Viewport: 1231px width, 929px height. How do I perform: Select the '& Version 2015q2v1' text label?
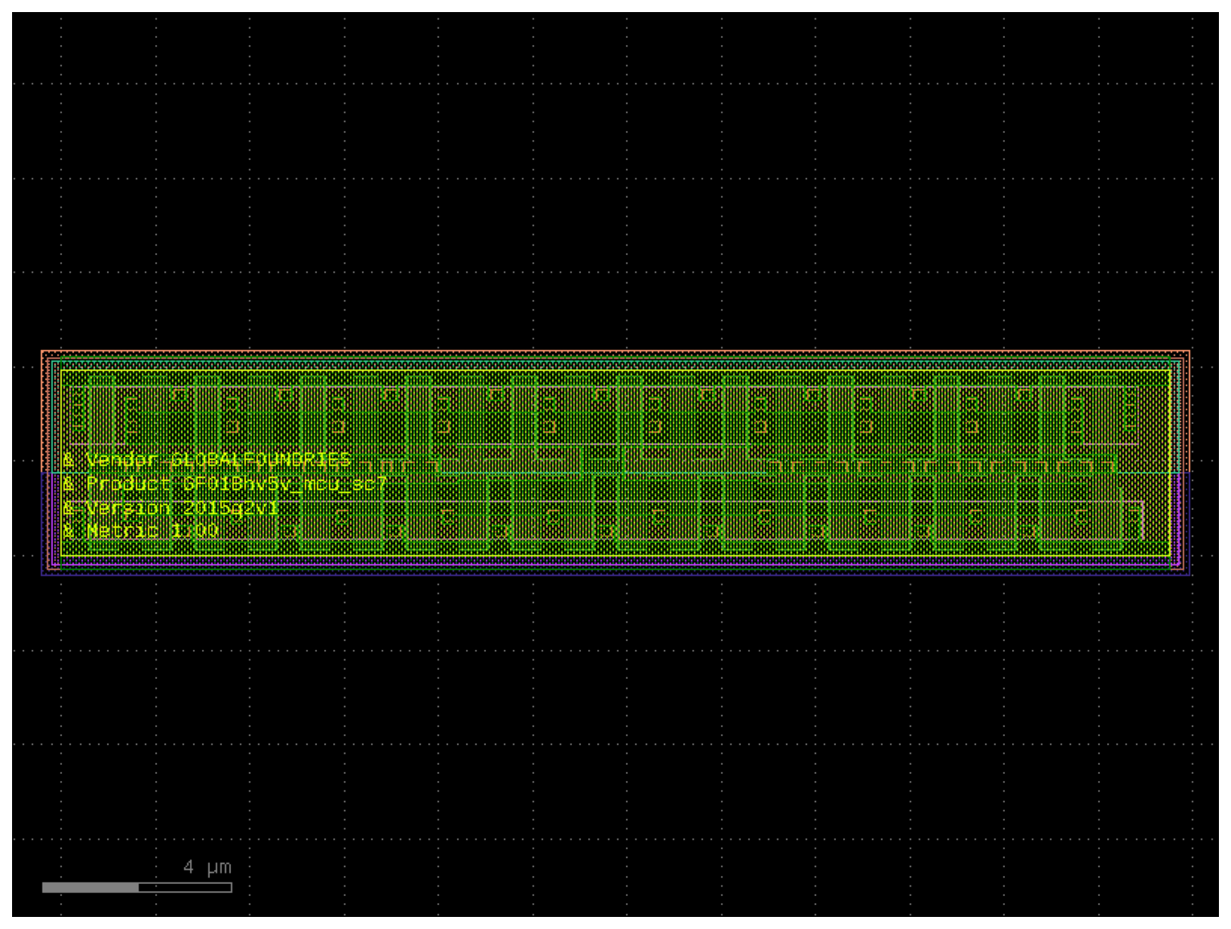click(171, 508)
